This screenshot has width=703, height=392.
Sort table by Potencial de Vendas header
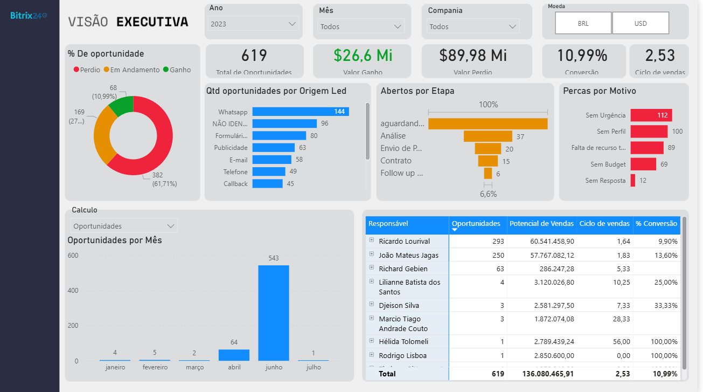(541, 224)
